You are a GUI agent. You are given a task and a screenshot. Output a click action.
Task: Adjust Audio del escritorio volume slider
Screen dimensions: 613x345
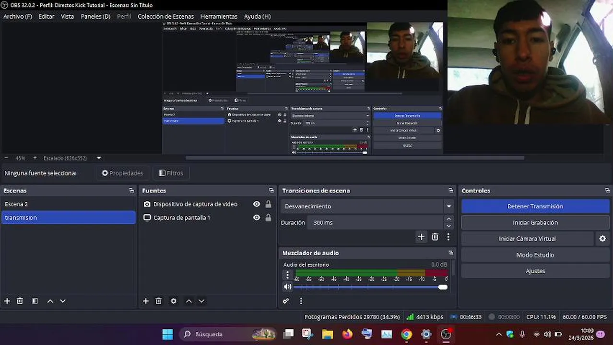click(x=370, y=287)
